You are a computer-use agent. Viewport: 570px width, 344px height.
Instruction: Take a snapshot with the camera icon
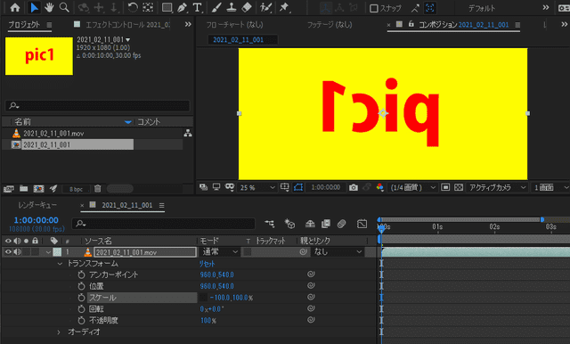click(x=353, y=187)
